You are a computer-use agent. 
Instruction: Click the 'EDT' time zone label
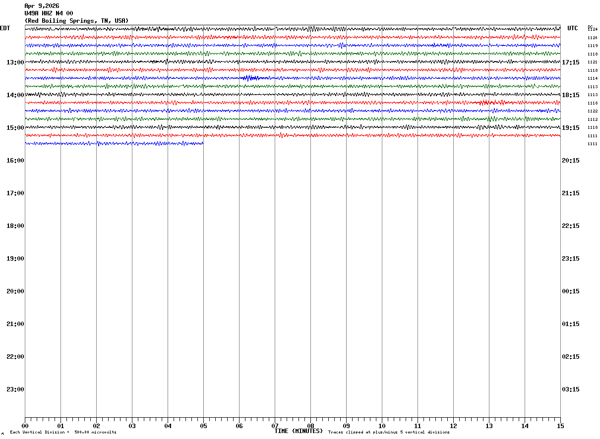coord(5,28)
